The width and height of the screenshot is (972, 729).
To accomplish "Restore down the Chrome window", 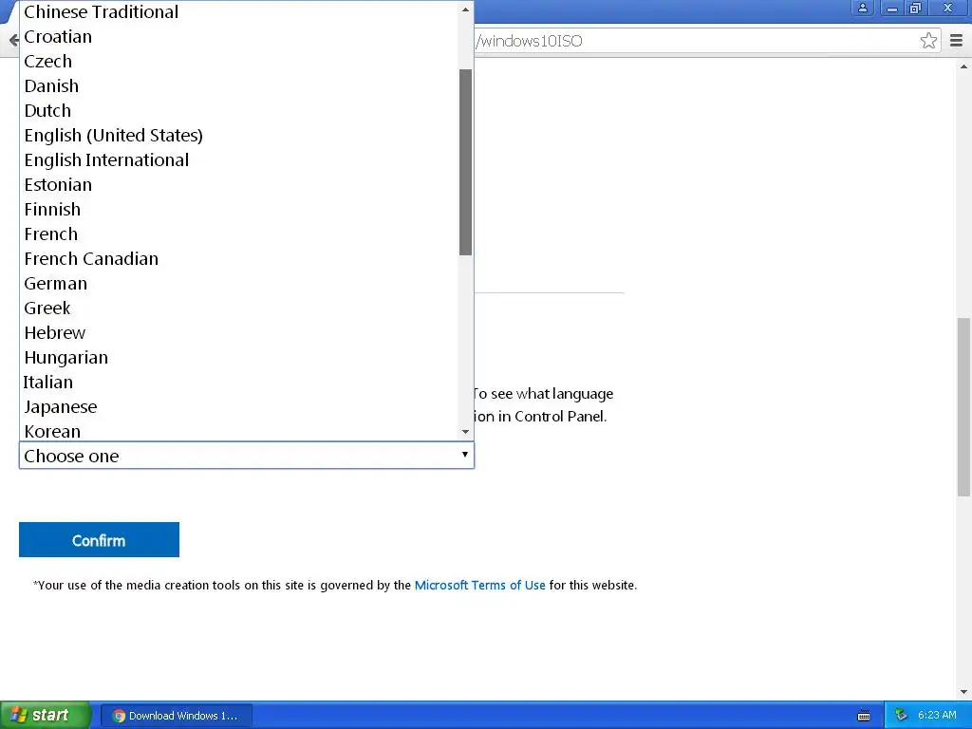I will coord(916,8).
